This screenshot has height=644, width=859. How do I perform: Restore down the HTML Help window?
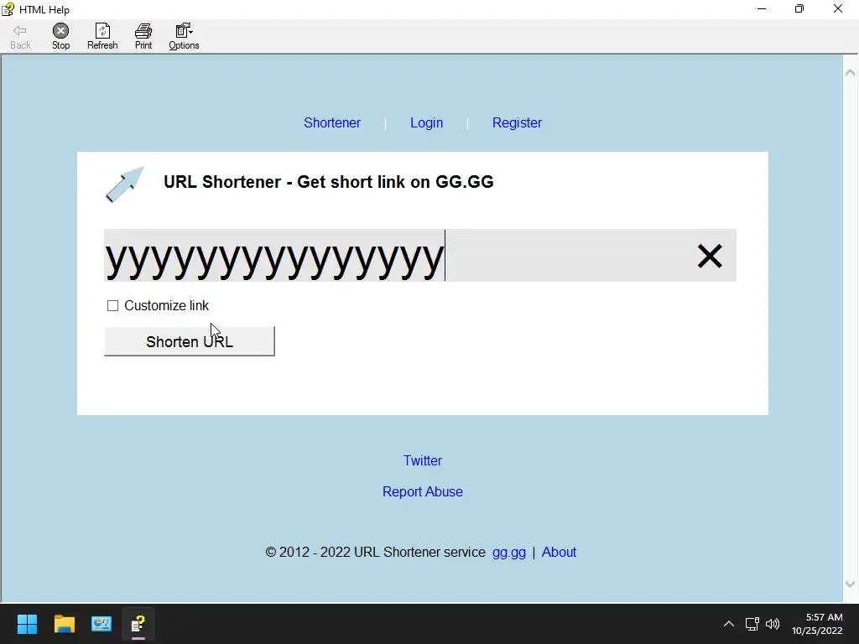click(799, 8)
